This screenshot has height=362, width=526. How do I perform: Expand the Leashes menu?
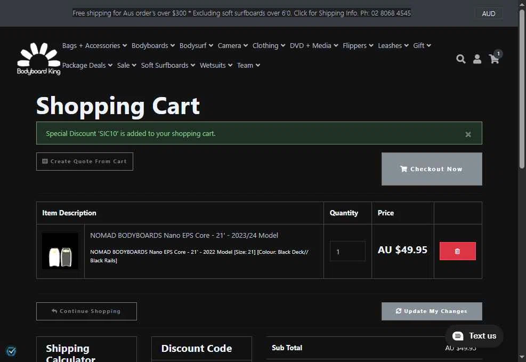(393, 46)
